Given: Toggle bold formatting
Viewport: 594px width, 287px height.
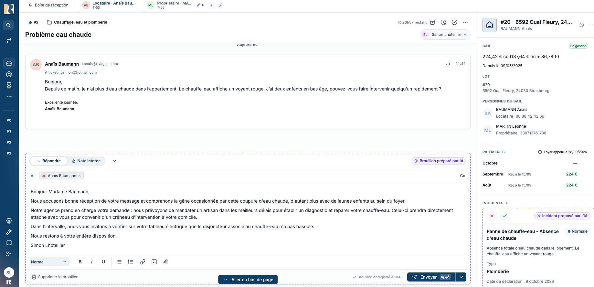Looking at the screenshot, I should 80,262.
